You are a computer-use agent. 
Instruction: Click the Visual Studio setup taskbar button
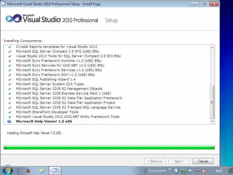[55, 171]
